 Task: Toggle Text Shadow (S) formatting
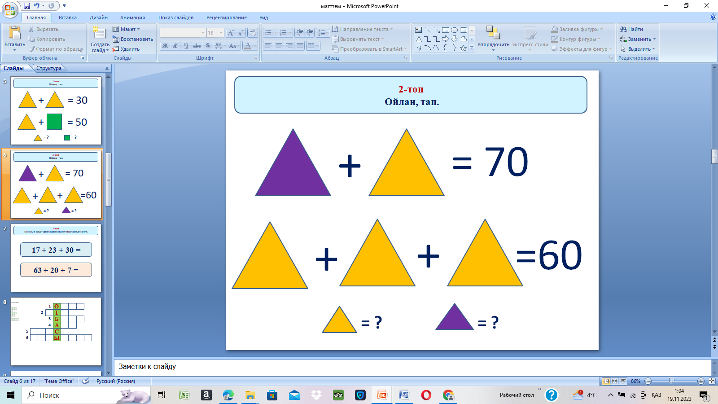(207, 46)
